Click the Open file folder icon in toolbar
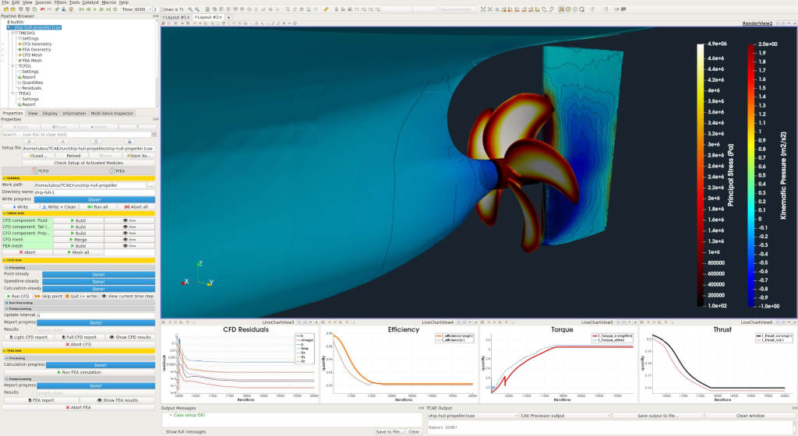798x436 pixels. (x=6, y=9)
